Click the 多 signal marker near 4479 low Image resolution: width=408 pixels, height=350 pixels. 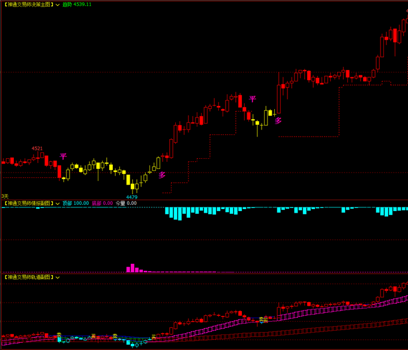coord(162,175)
